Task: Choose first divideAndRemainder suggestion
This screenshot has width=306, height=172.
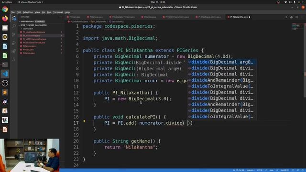Action: click(222, 80)
